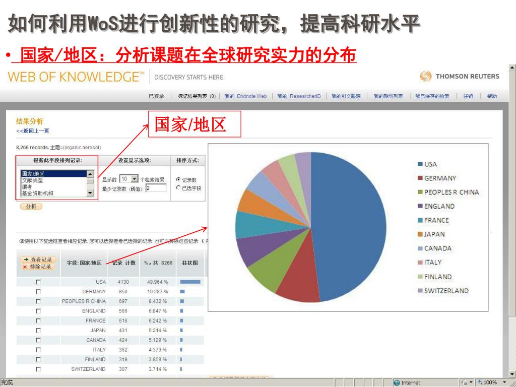Click the 分析 button
This screenshot has height=387, width=516.
[x=31, y=206]
